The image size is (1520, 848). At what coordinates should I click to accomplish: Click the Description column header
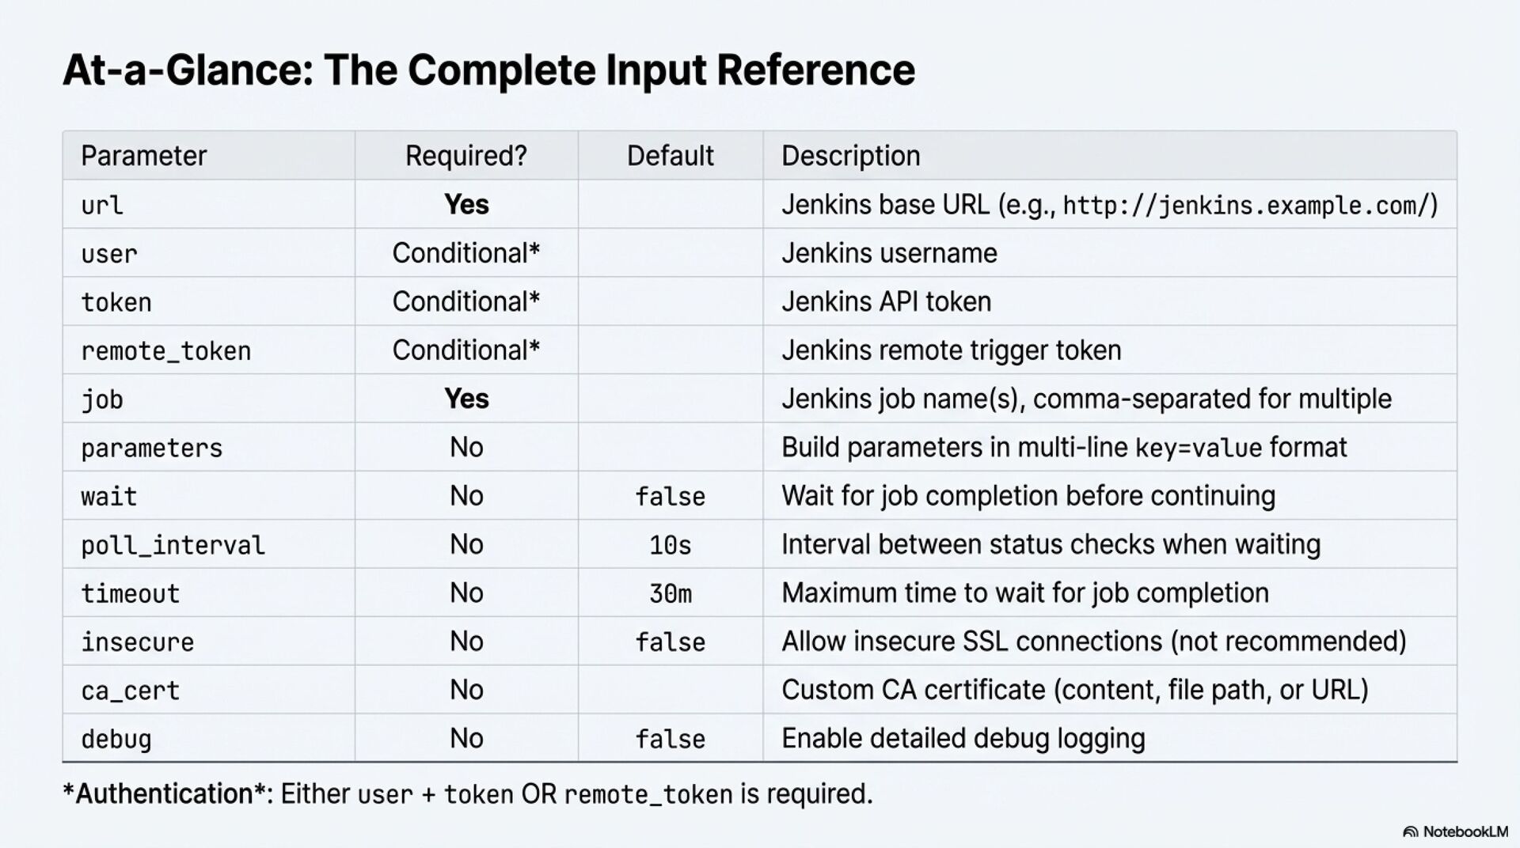850,156
